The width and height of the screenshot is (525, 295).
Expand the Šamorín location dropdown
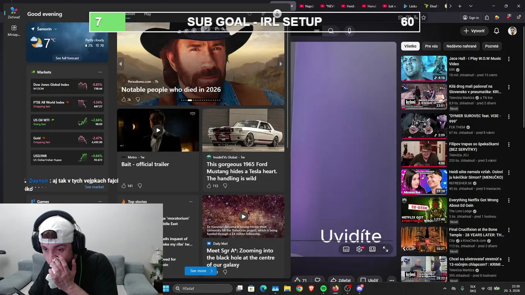pyautogui.click(x=55, y=29)
